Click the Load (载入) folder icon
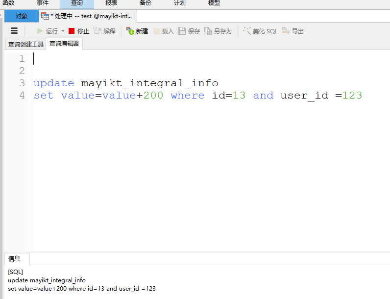 point(156,31)
